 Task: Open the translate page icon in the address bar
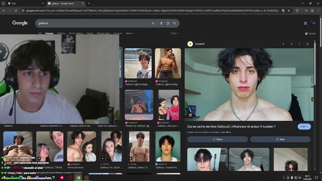tap(283, 11)
